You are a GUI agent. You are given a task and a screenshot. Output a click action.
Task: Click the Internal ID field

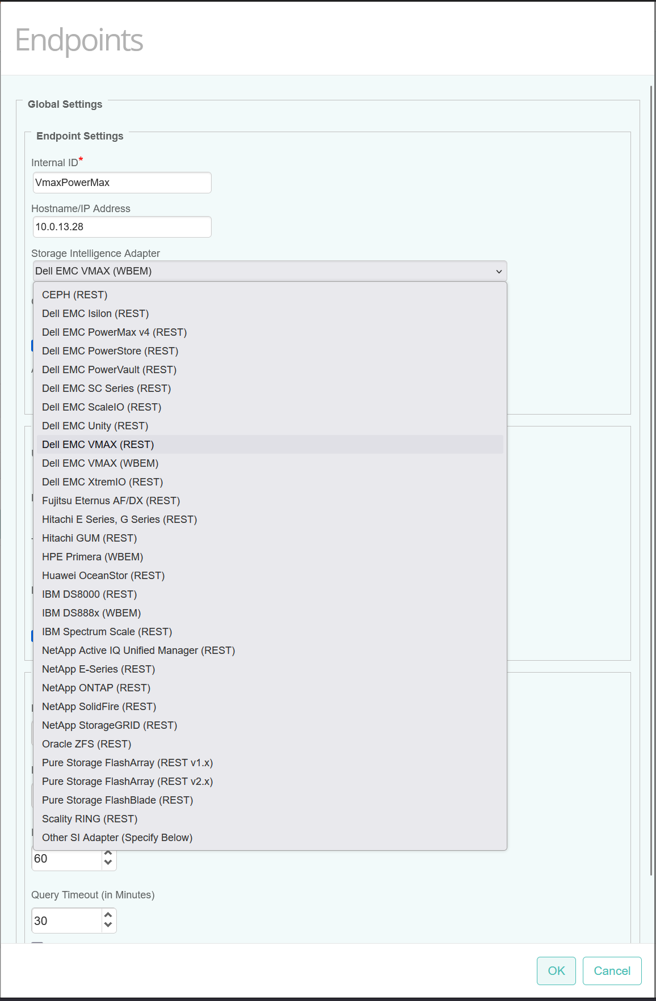[x=122, y=183]
